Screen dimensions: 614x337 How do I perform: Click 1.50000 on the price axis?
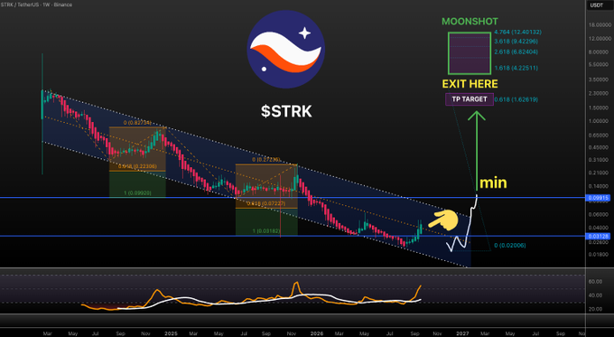click(600, 108)
